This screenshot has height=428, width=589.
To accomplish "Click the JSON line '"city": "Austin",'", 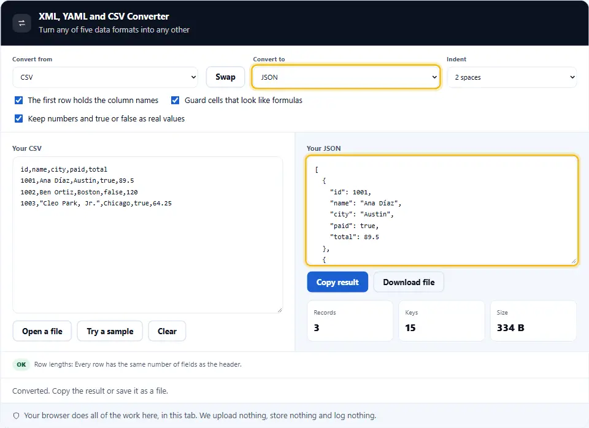I will tap(362, 214).
